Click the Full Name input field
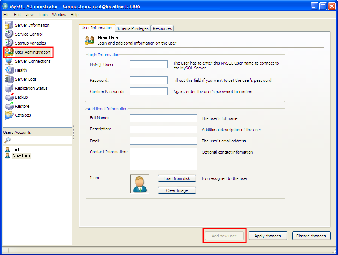Screen dimensions: 338x255 [163, 118]
